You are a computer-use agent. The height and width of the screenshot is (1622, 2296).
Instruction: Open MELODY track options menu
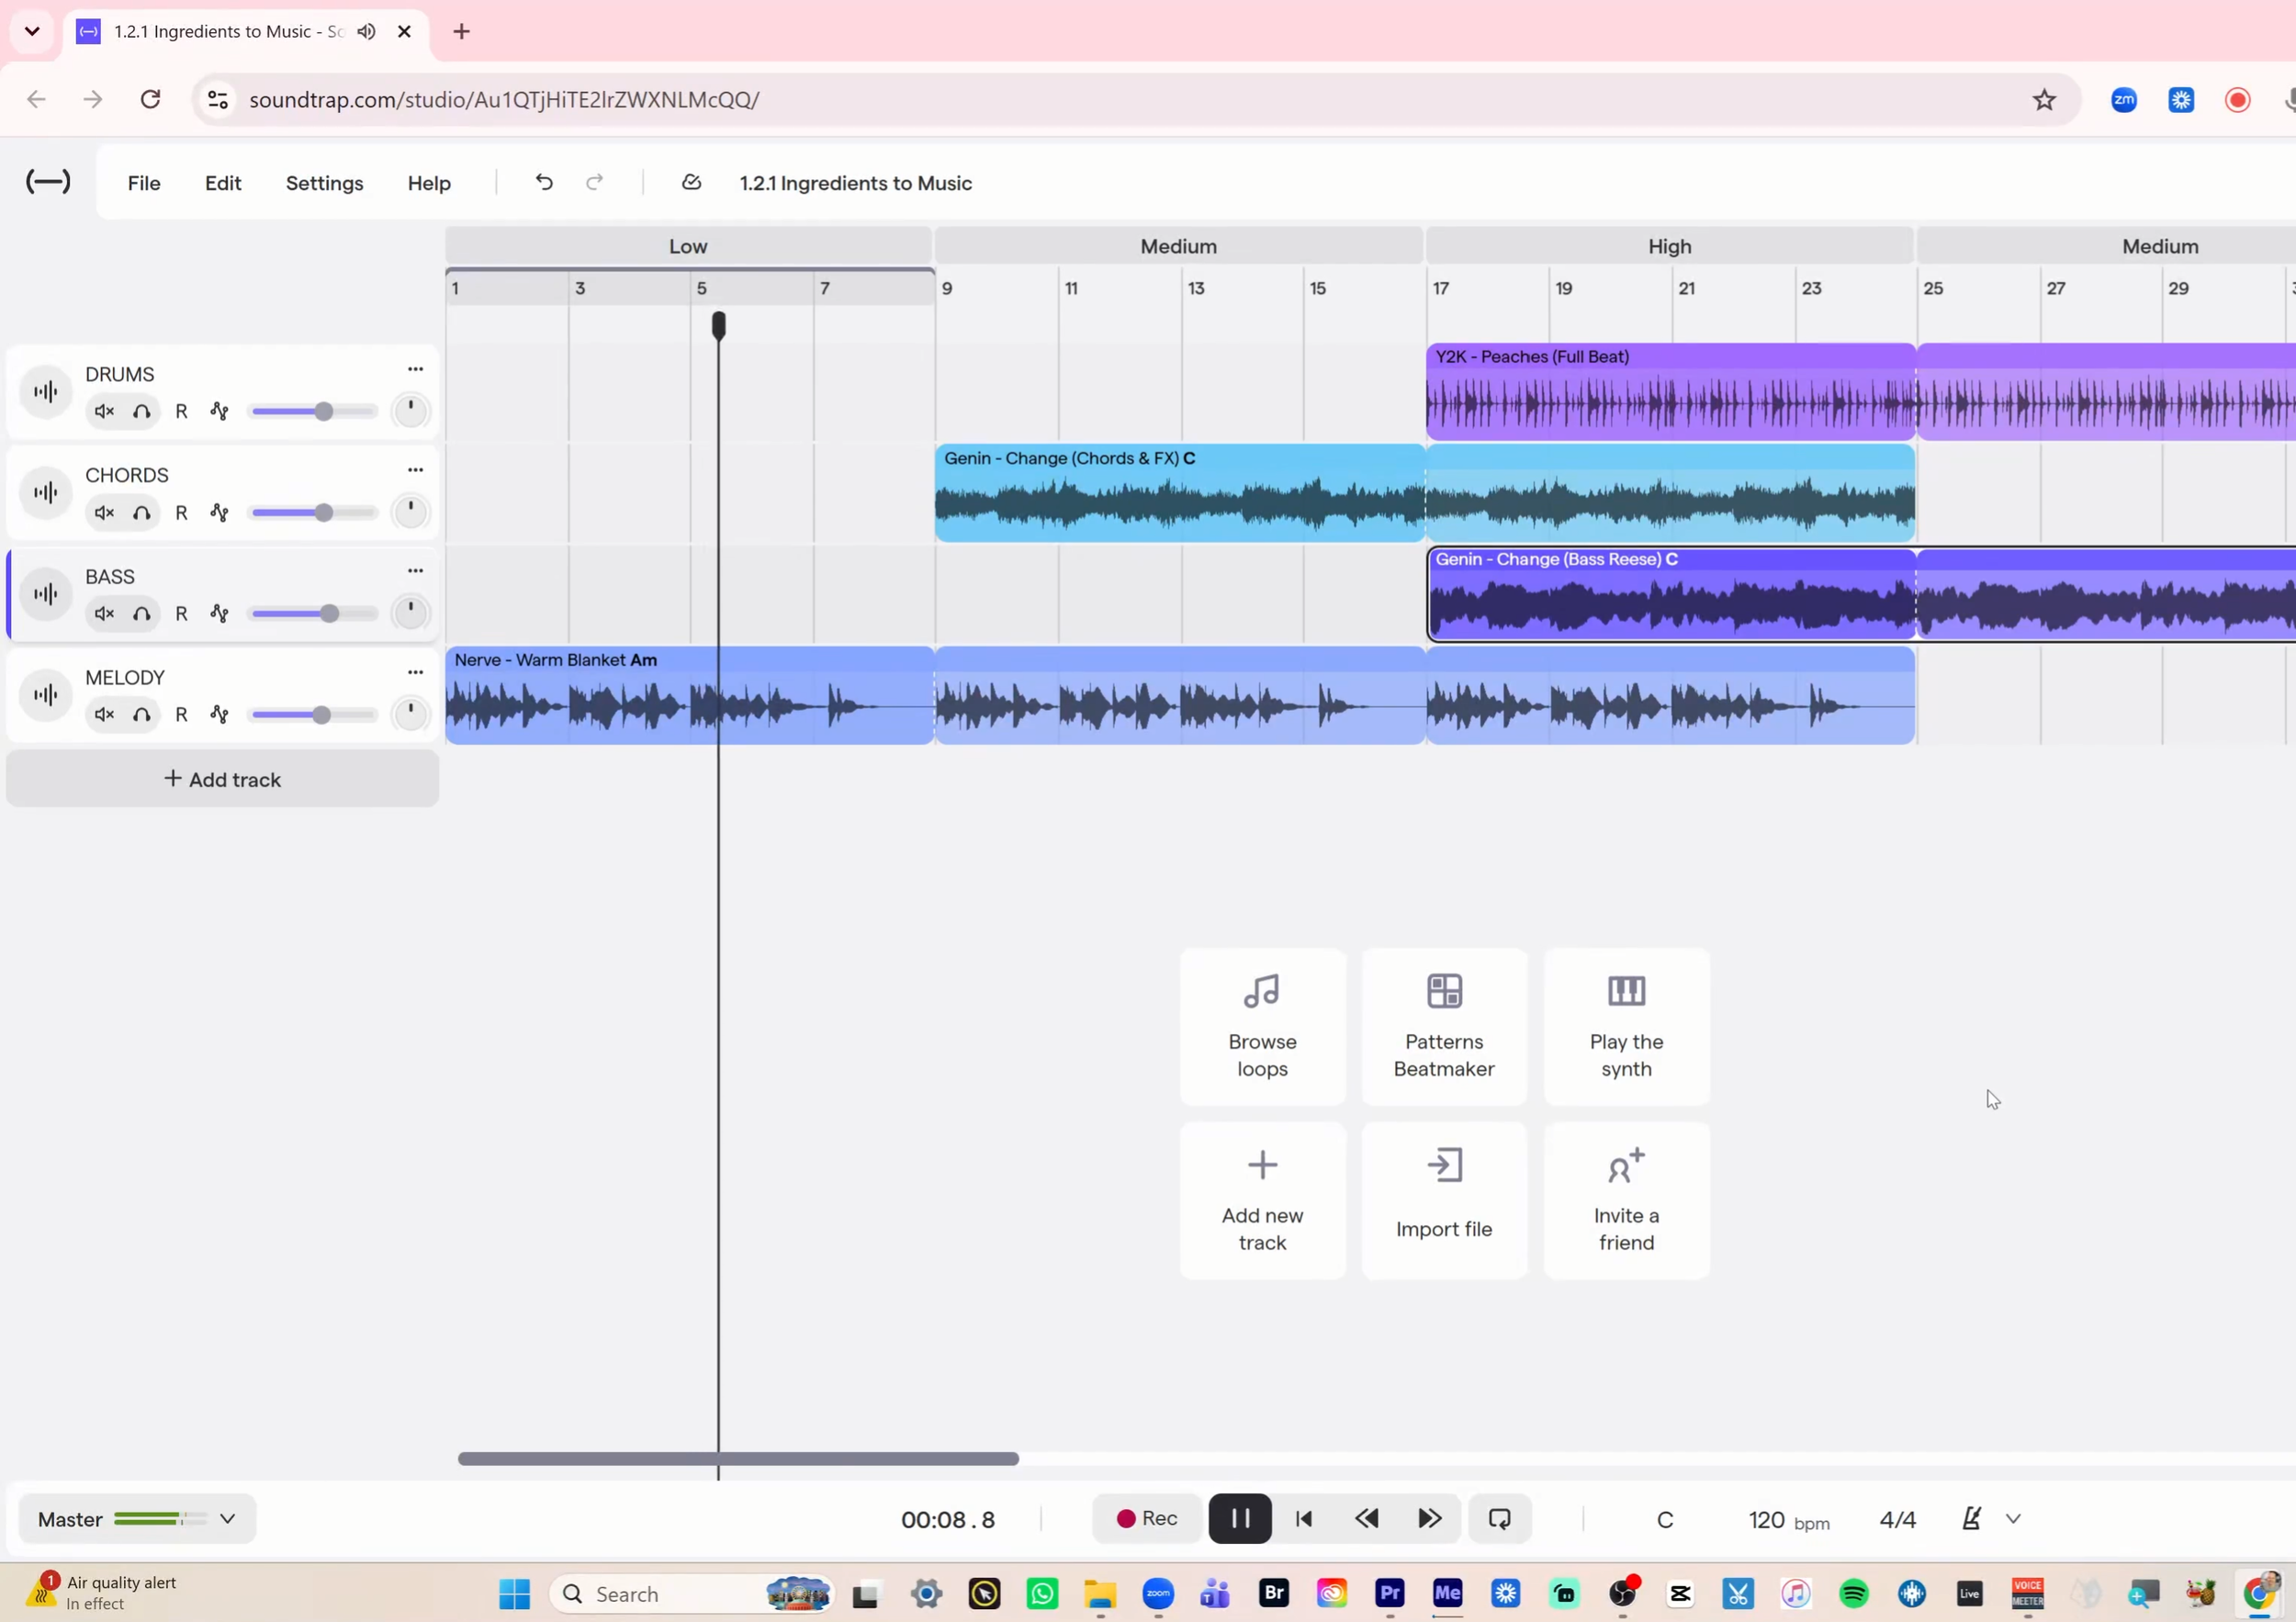coord(415,673)
